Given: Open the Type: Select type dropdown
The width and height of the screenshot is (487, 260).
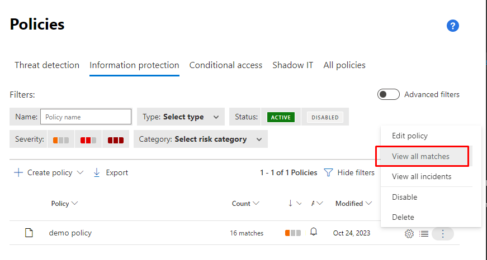Looking at the screenshot, I should tap(181, 117).
